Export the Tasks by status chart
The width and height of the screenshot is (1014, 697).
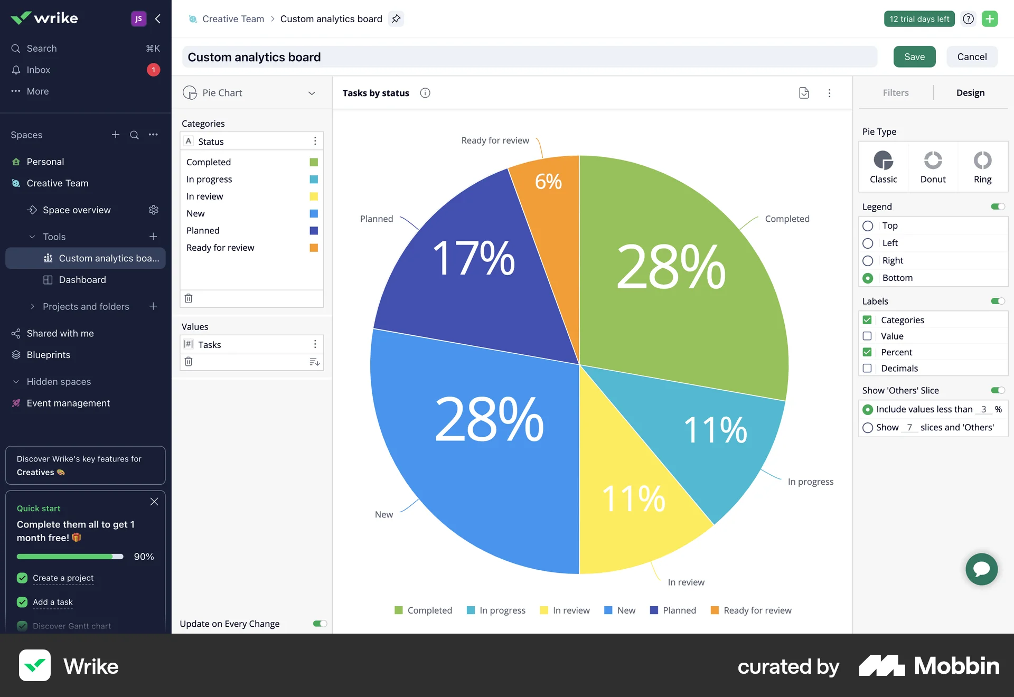point(803,92)
